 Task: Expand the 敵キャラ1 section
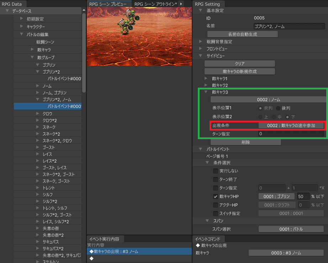(x=206, y=78)
